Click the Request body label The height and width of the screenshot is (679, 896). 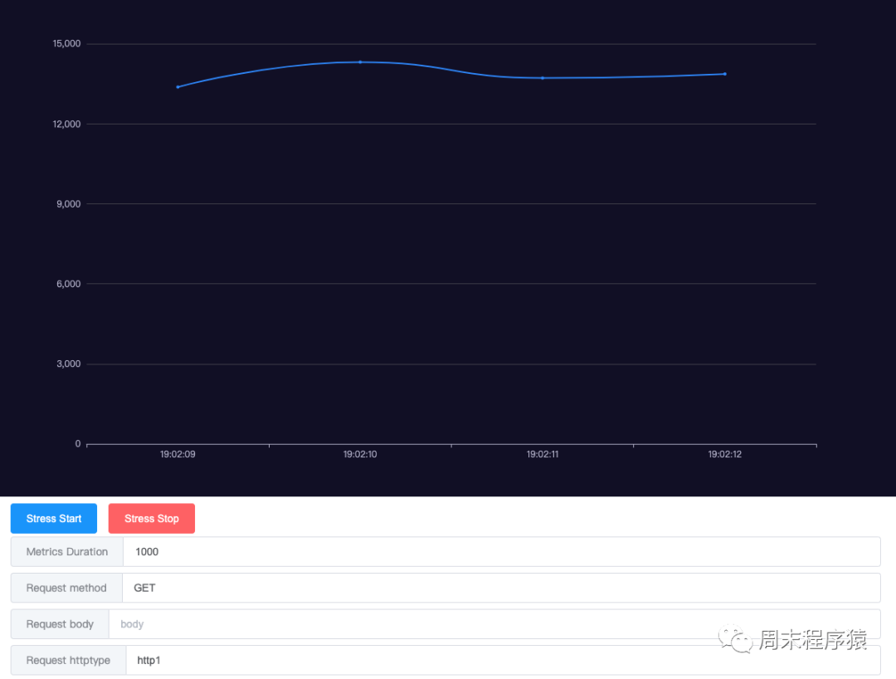point(60,624)
